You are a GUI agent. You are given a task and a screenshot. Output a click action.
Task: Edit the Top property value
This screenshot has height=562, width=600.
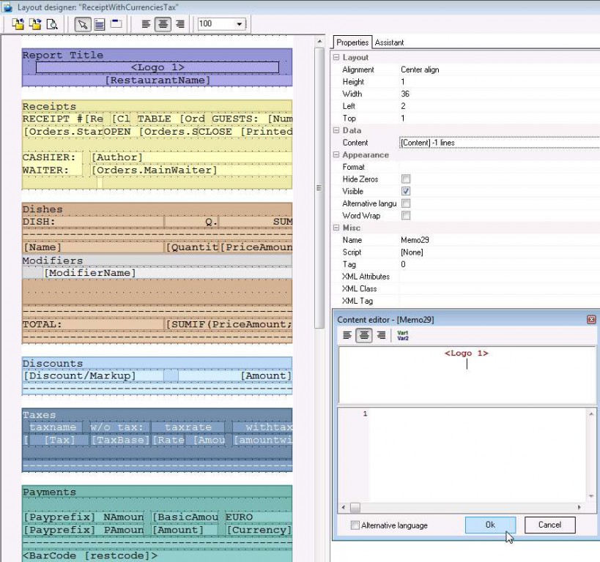coord(500,119)
